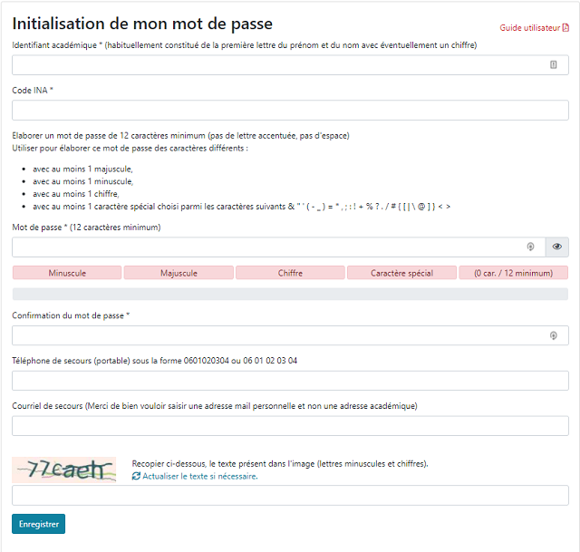Click the text avec au moins 1 minuscule
This screenshot has width=580, height=552.
[83, 181]
